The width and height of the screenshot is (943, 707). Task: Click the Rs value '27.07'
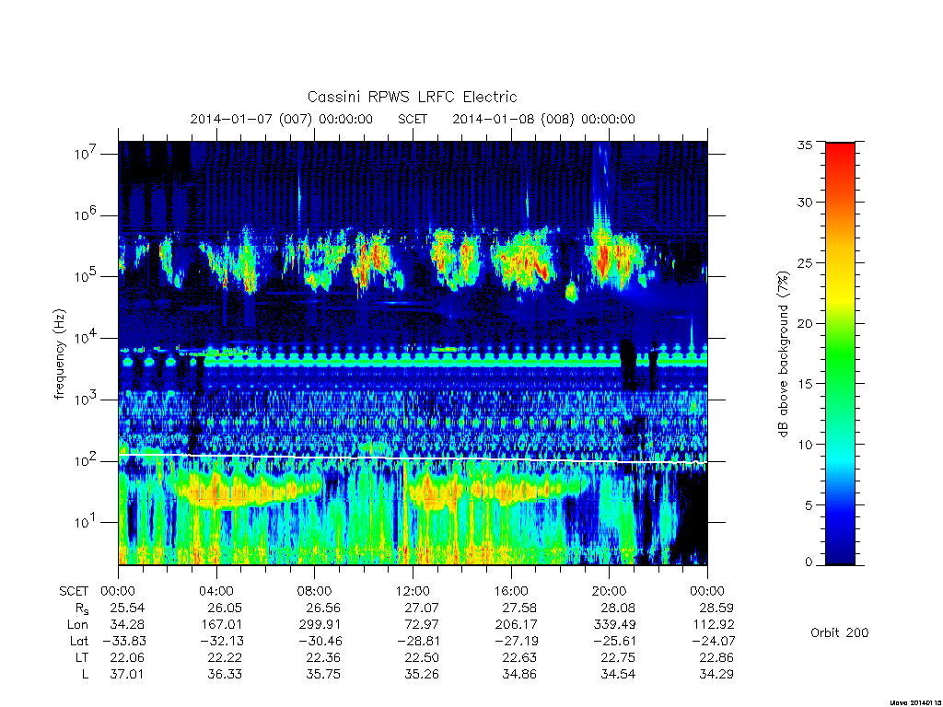click(x=421, y=608)
